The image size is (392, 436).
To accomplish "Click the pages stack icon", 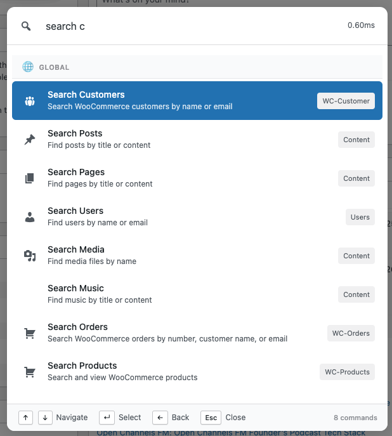I will click(30, 178).
